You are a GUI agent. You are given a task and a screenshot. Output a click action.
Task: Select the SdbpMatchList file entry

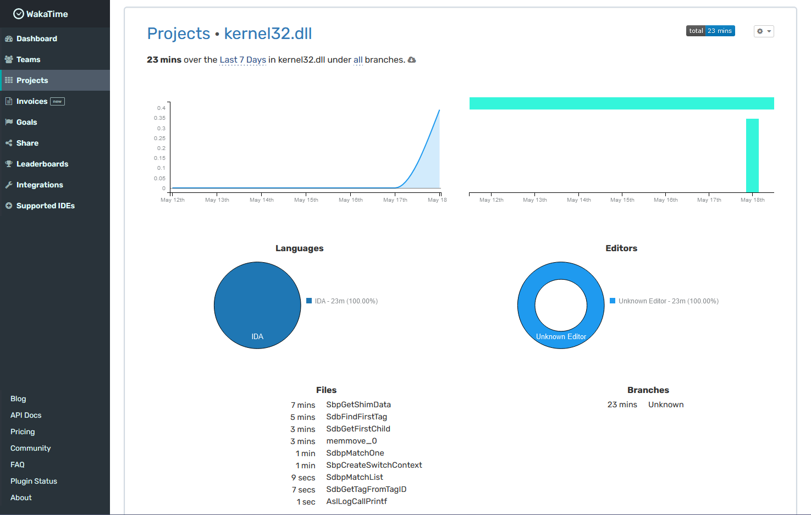(355, 477)
